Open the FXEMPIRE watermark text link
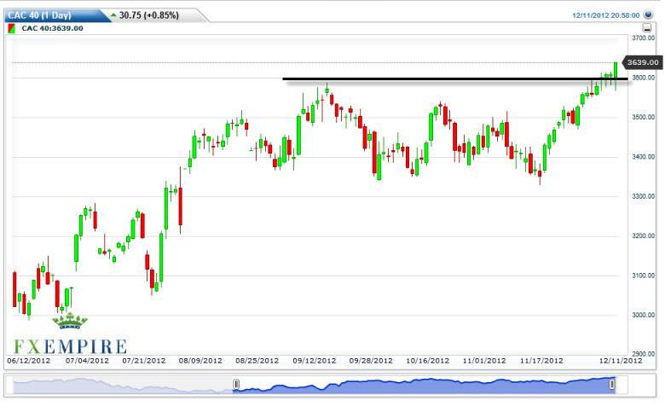The height and width of the screenshot is (406, 665). (70, 345)
